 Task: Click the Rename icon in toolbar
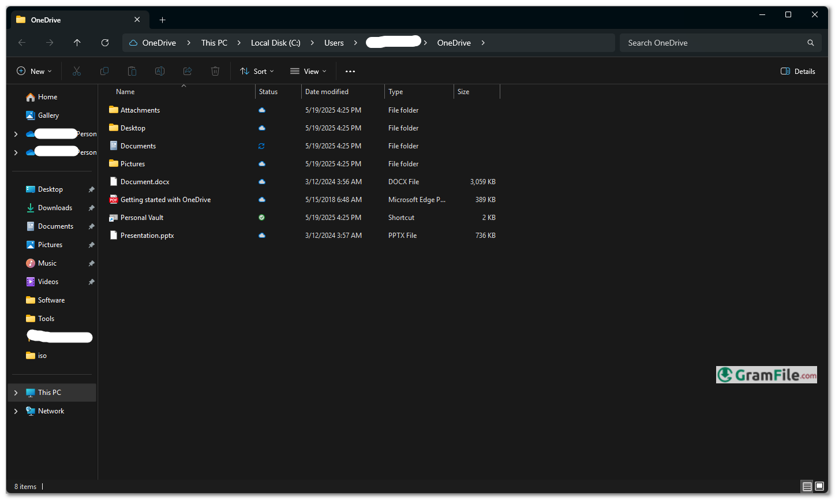pos(160,71)
